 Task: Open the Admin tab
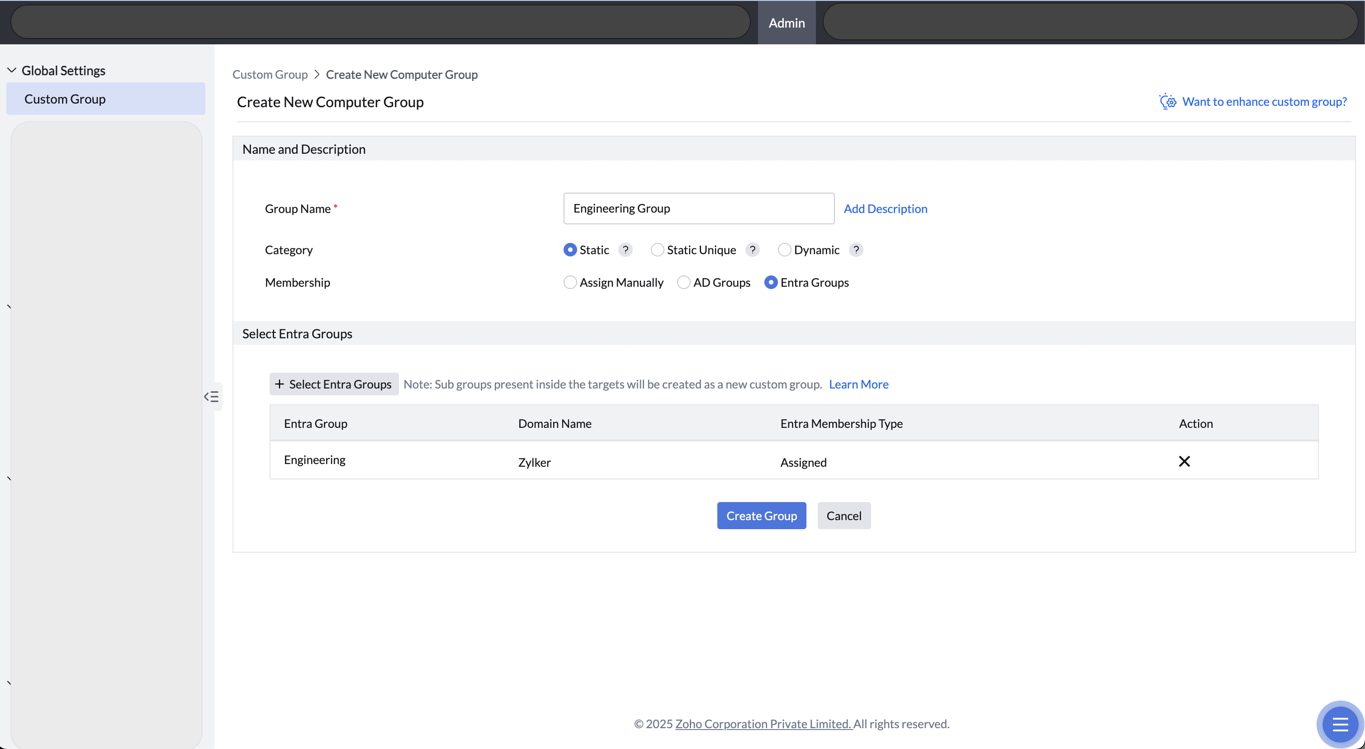(787, 23)
